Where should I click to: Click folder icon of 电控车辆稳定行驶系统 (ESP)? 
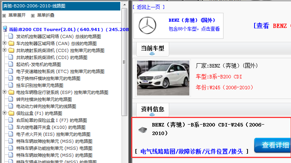click(x=11, y=92)
